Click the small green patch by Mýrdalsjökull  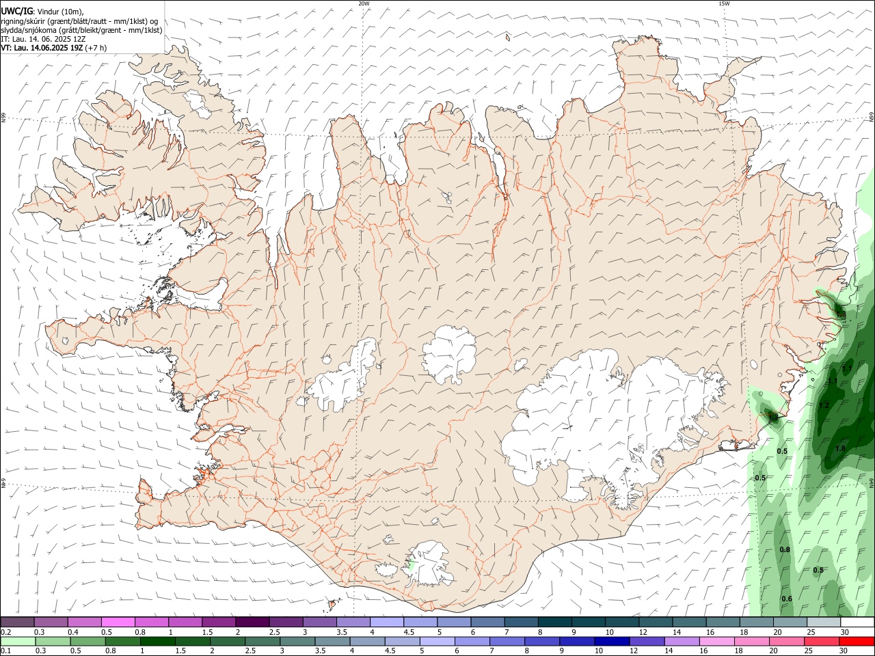pos(411,565)
